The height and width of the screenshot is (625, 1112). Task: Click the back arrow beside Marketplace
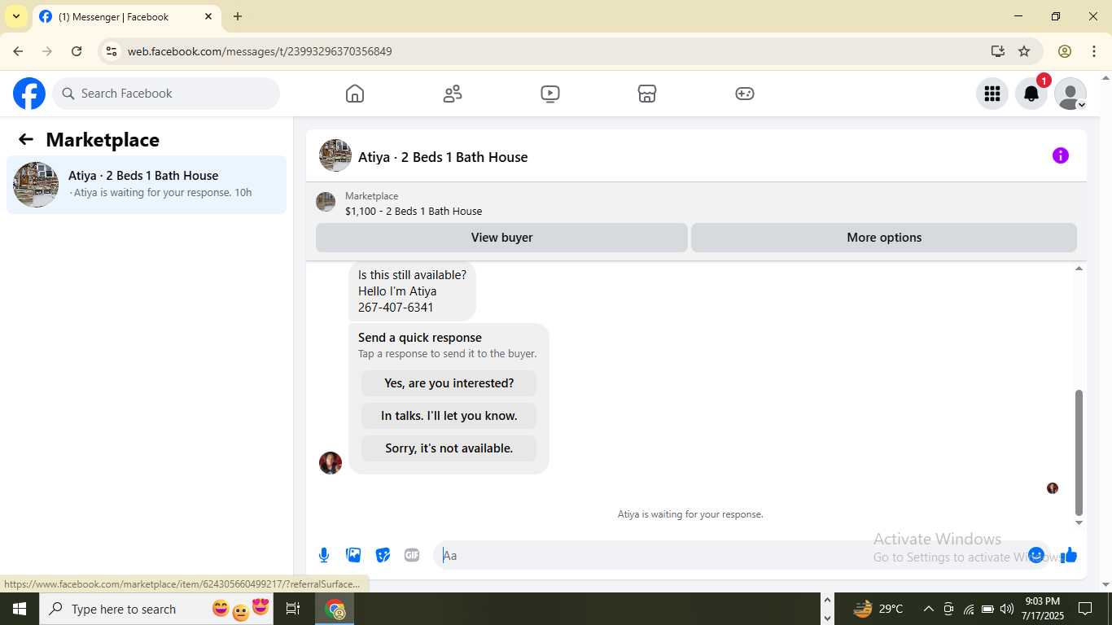(x=26, y=139)
